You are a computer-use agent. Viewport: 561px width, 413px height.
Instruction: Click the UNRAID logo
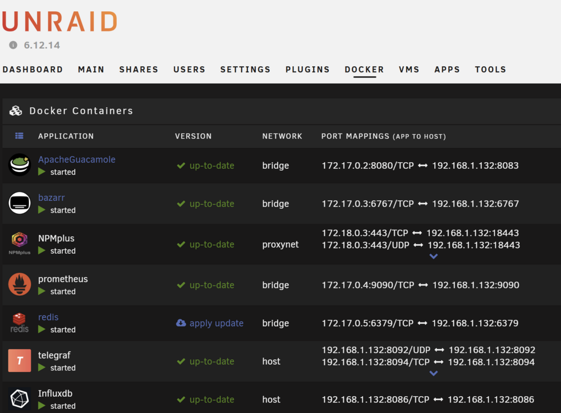60,21
